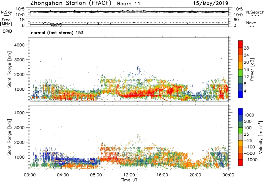Click the Beam 11 label
The image size is (264, 182).
click(129, 4)
